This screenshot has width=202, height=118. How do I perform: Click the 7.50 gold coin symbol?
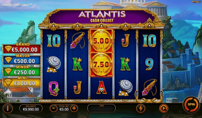[101, 64]
